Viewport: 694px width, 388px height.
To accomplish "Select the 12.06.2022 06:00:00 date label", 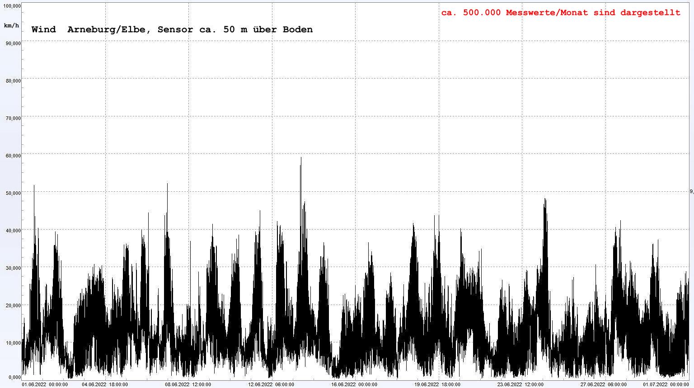I will pyautogui.click(x=271, y=384).
